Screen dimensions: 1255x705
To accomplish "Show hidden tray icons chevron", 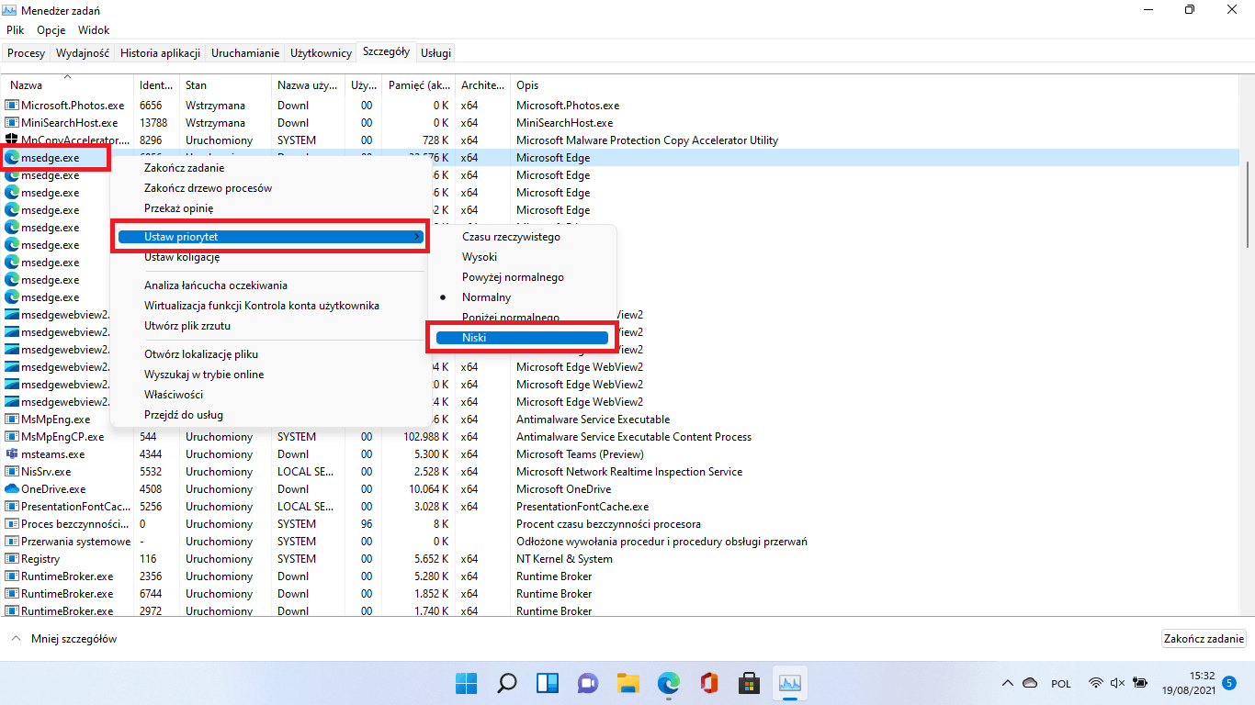I will coord(1008,684).
